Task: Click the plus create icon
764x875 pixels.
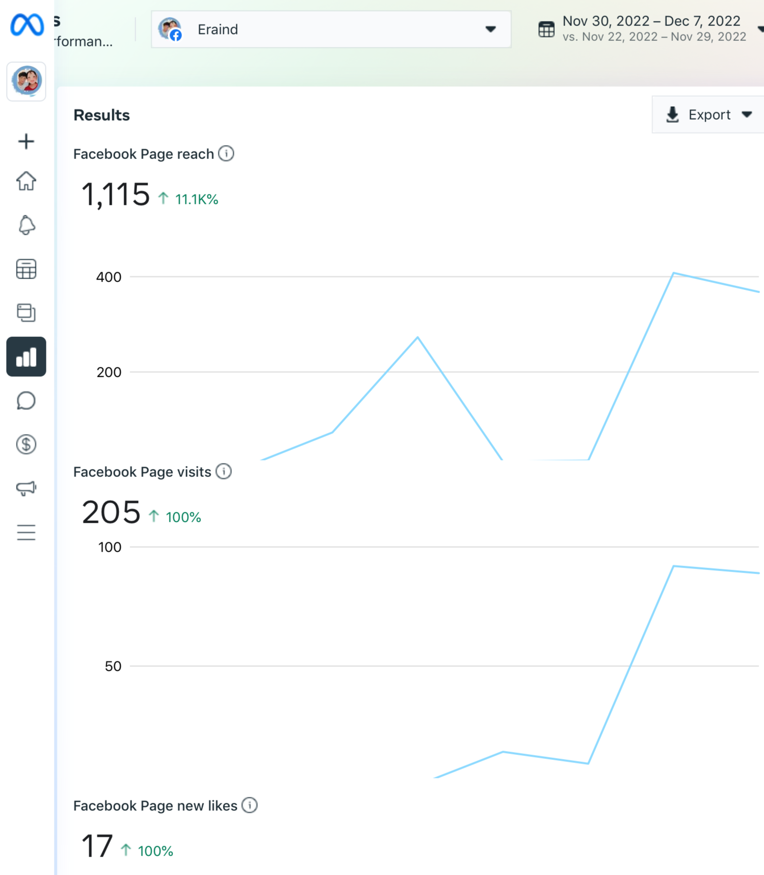Action: tap(26, 142)
